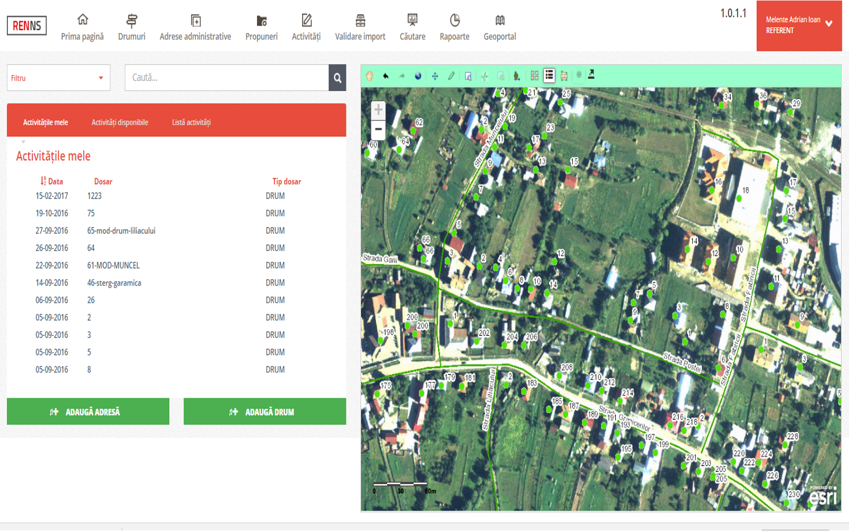The image size is (849, 531).
Task: Sort activities by Data column
Action: (52, 182)
